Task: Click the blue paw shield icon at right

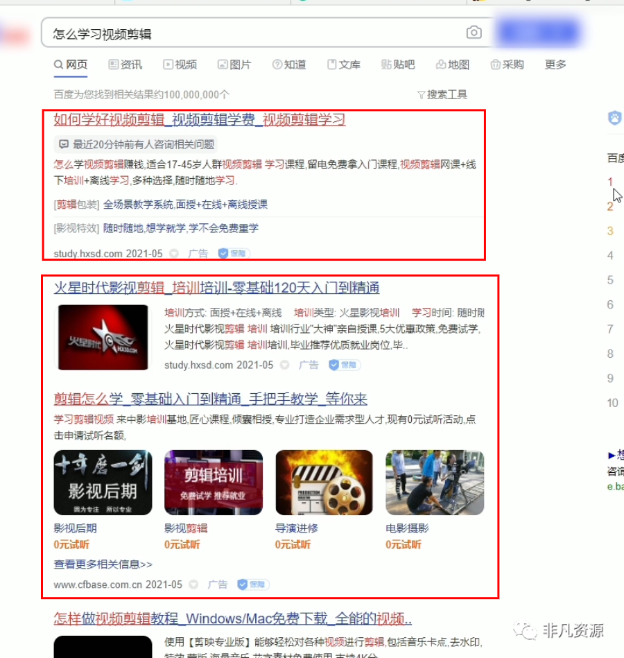Action: point(615,118)
